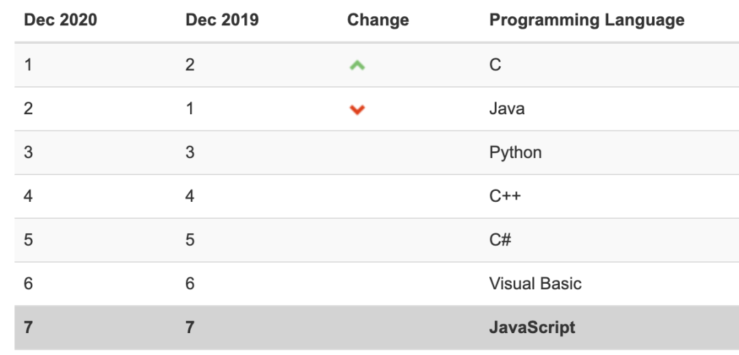Select the Java language name
Image resolution: width=739 pixels, height=355 pixels.
tap(507, 109)
